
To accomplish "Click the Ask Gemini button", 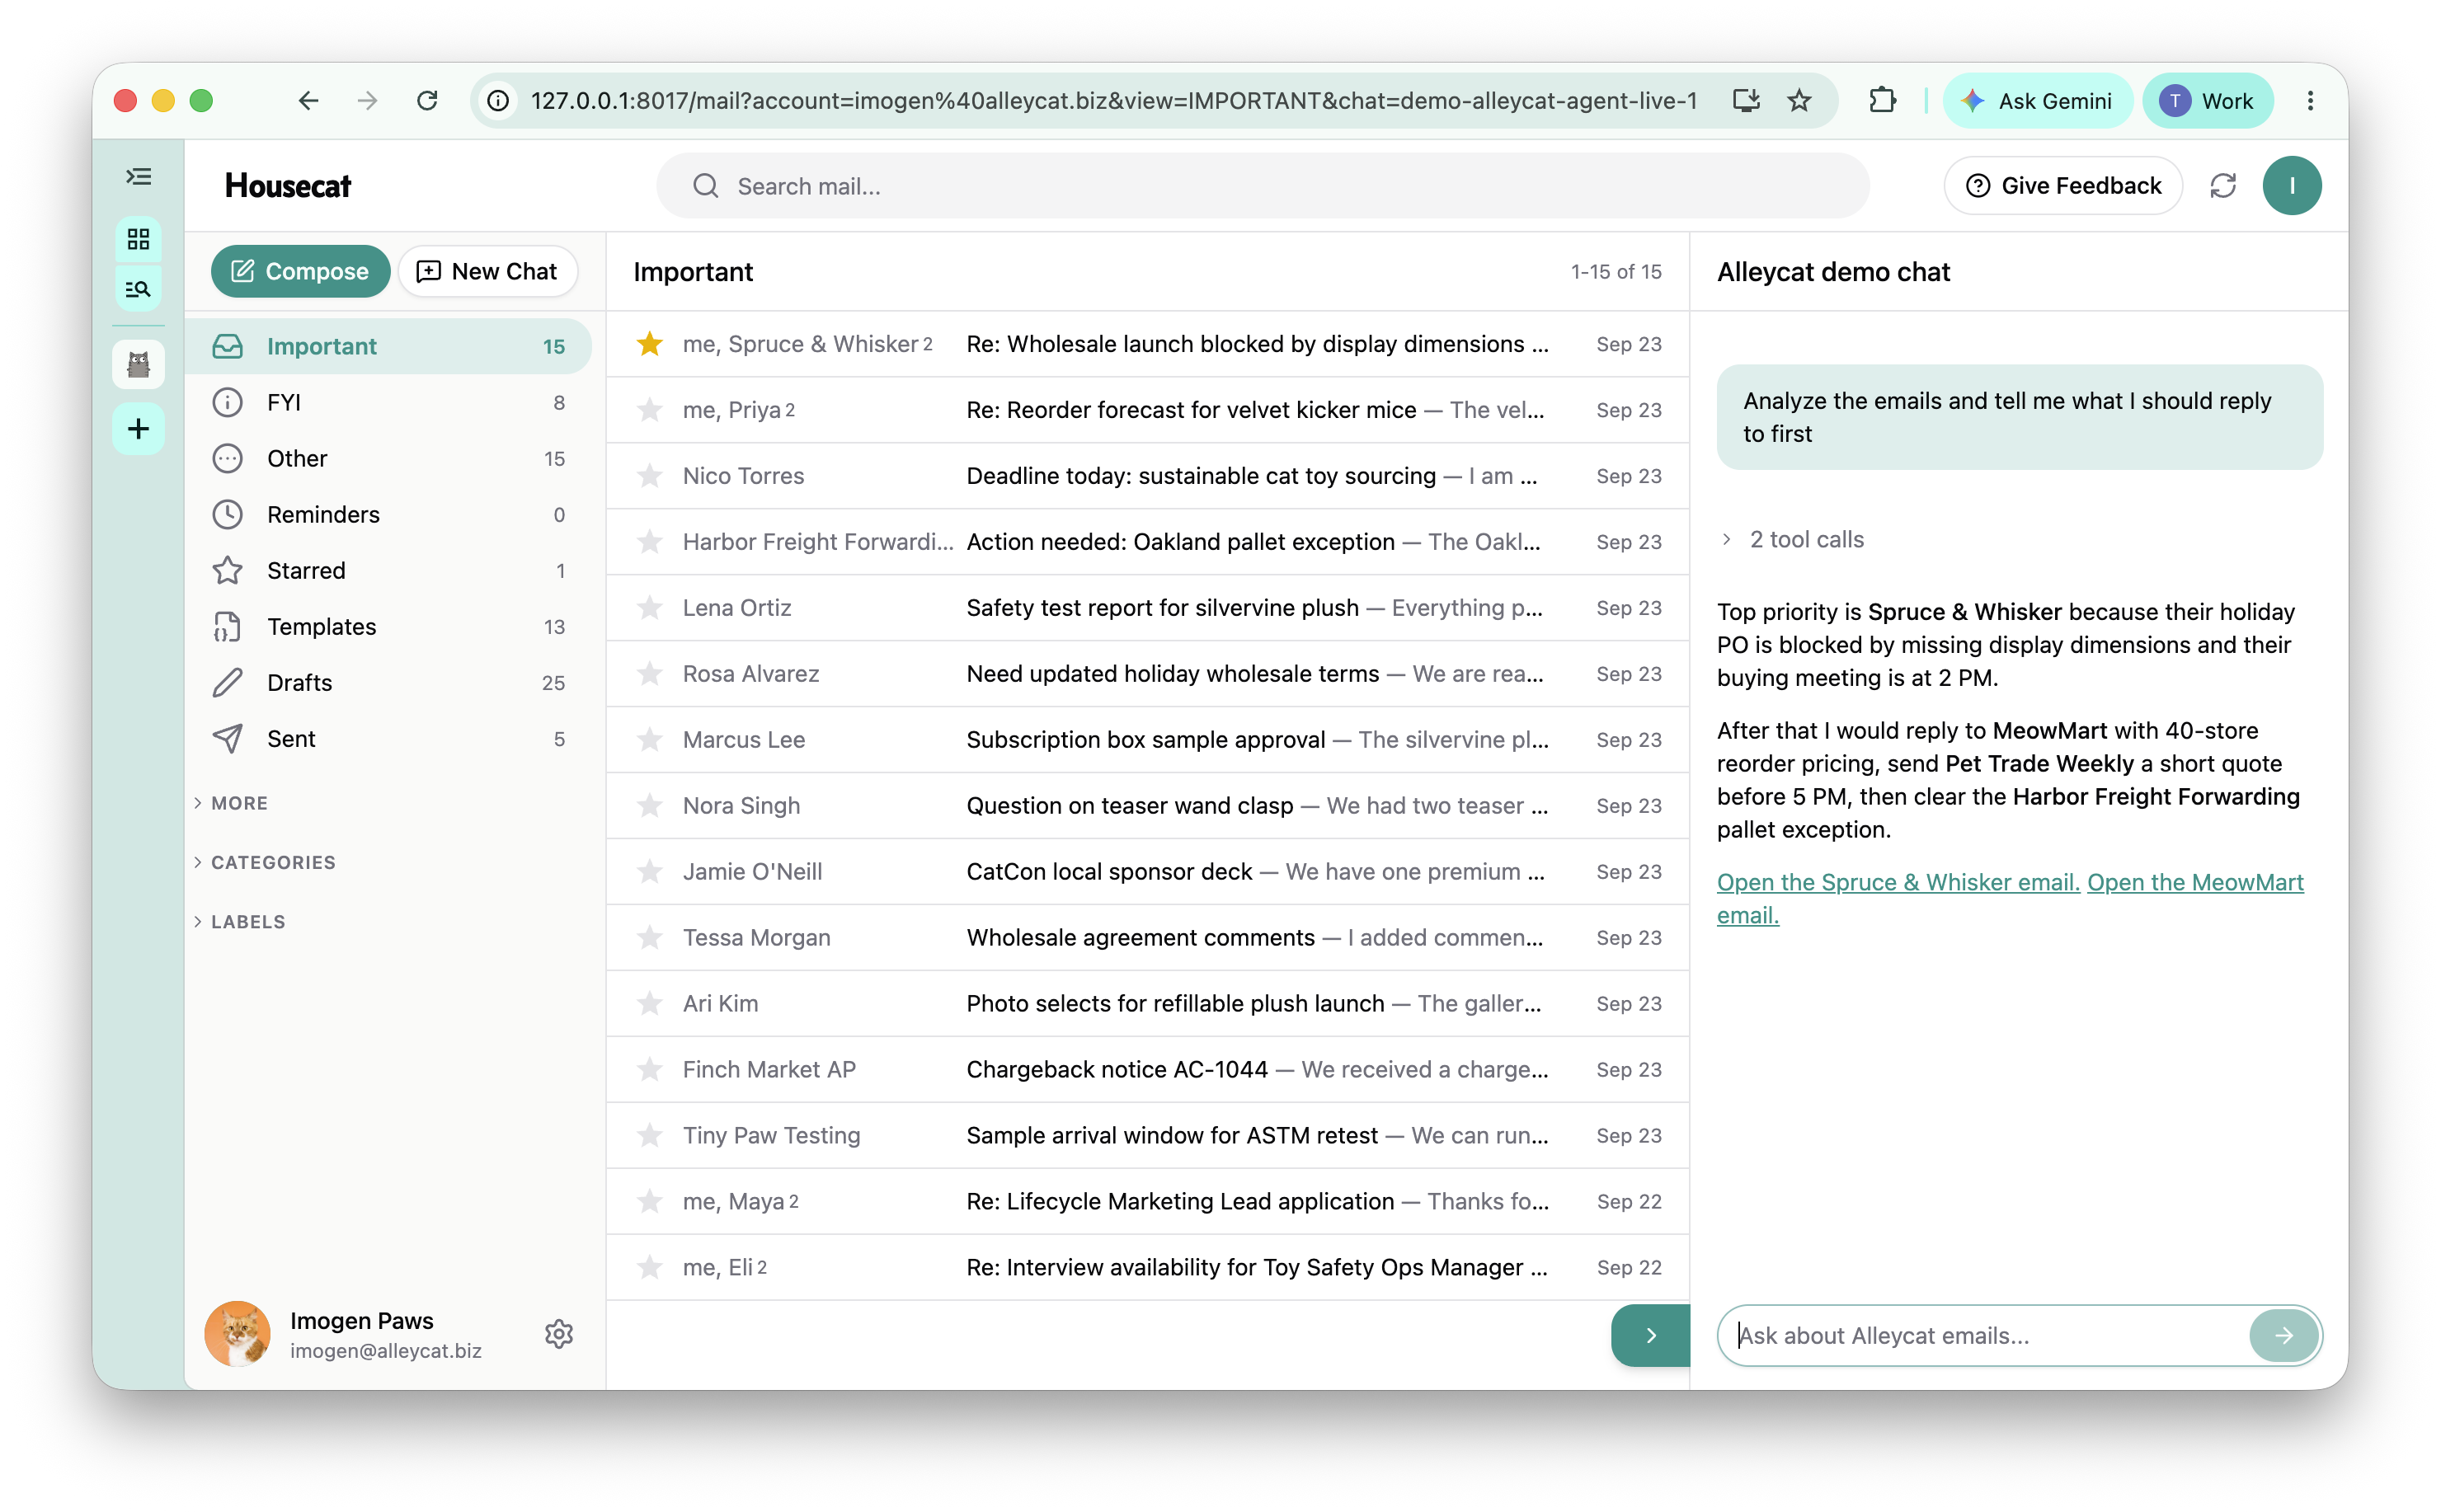I will pyautogui.click(x=2036, y=101).
